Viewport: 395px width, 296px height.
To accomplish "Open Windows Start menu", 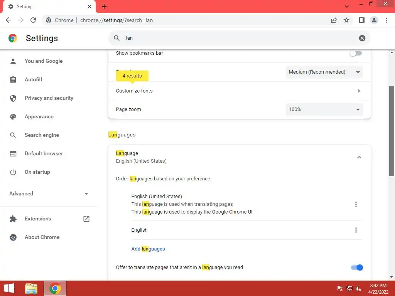I will coord(9,288).
